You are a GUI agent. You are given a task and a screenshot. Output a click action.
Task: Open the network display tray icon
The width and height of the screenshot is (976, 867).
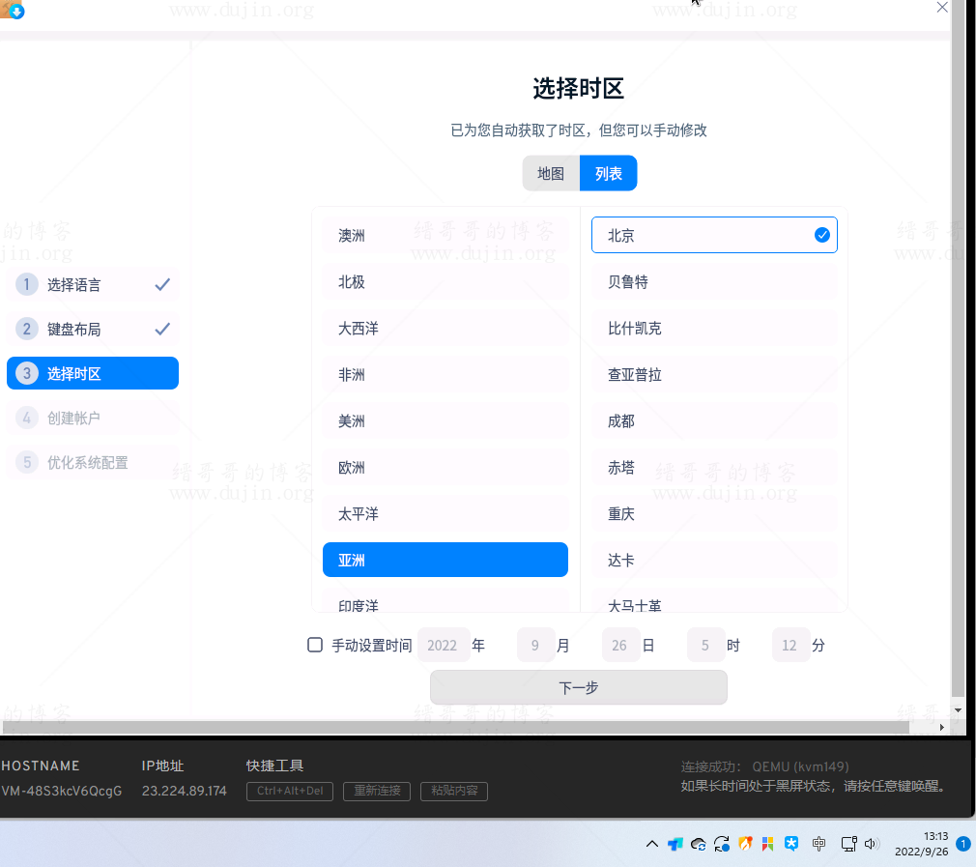click(x=849, y=844)
